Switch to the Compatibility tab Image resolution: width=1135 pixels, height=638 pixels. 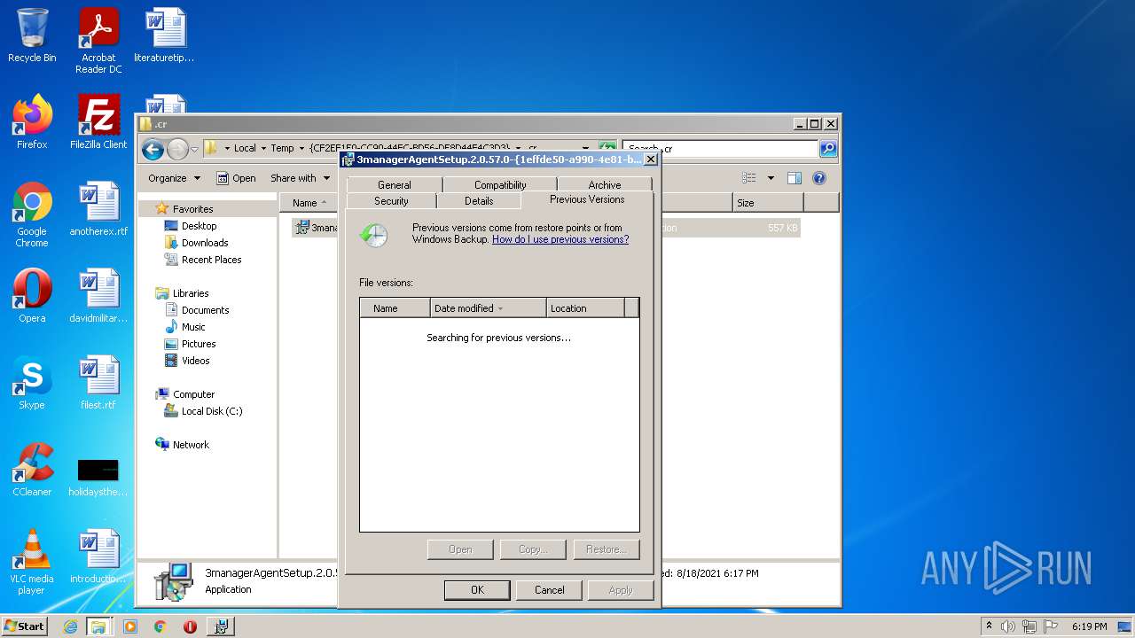click(500, 184)
